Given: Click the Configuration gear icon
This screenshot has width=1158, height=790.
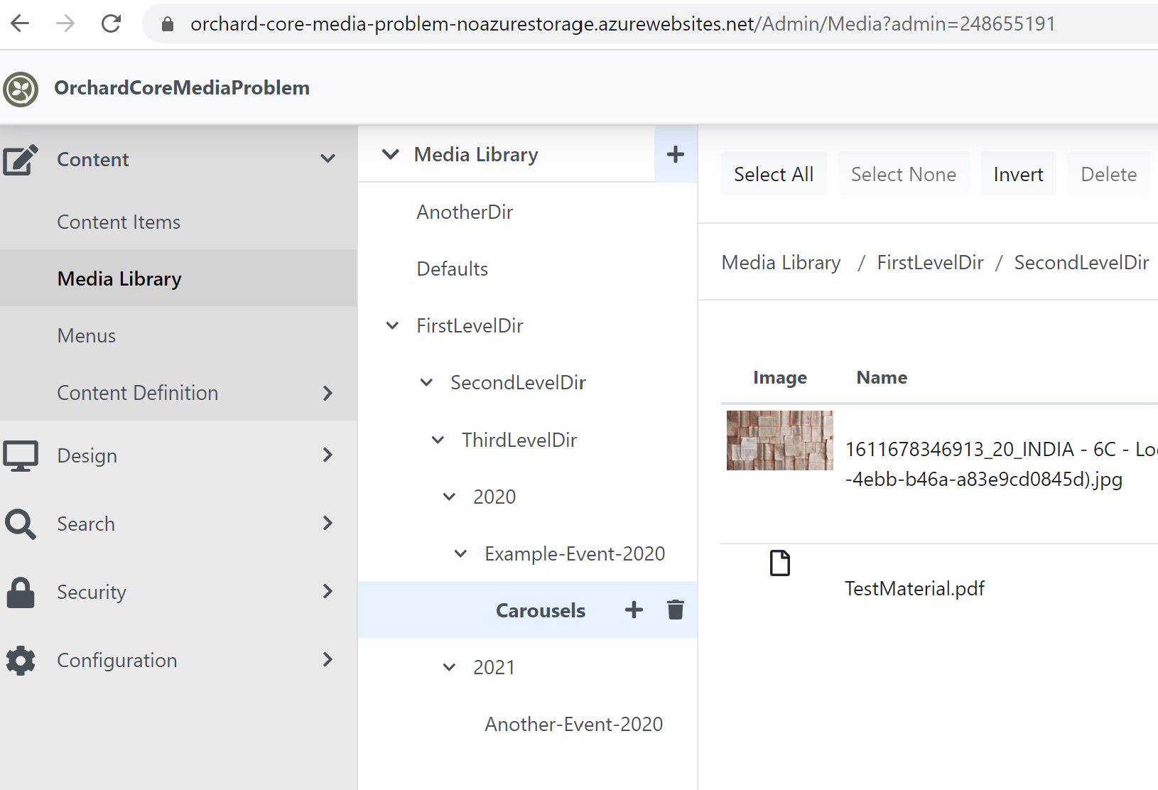Looking at the screenshot, I should pyautogui.click(x=21, y=660).
